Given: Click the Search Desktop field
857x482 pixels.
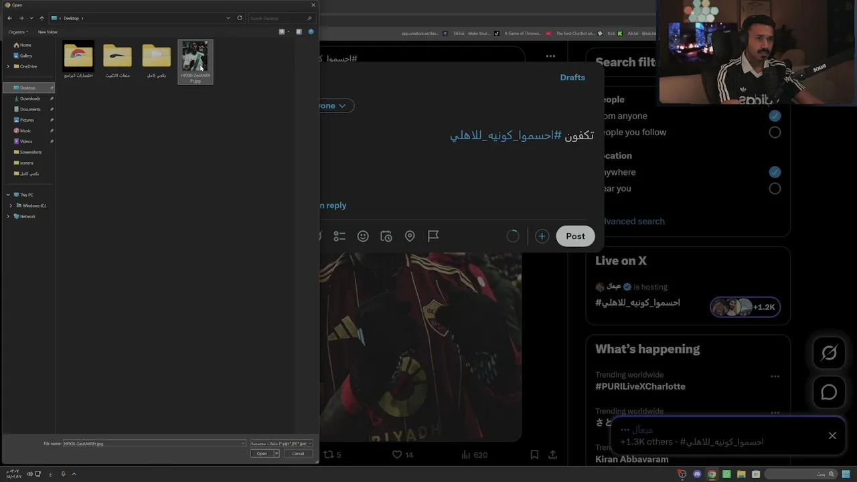Looking at the screenshot, I should pyautogui.click(x=281, y=18).
